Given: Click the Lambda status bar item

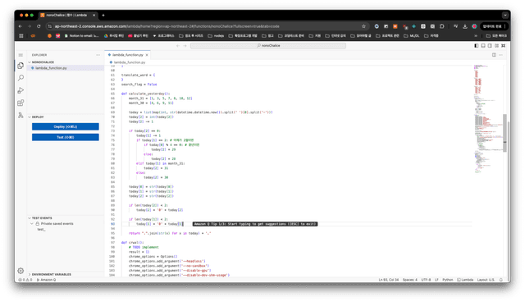Looking at the screenshot, I should point(465,280).
